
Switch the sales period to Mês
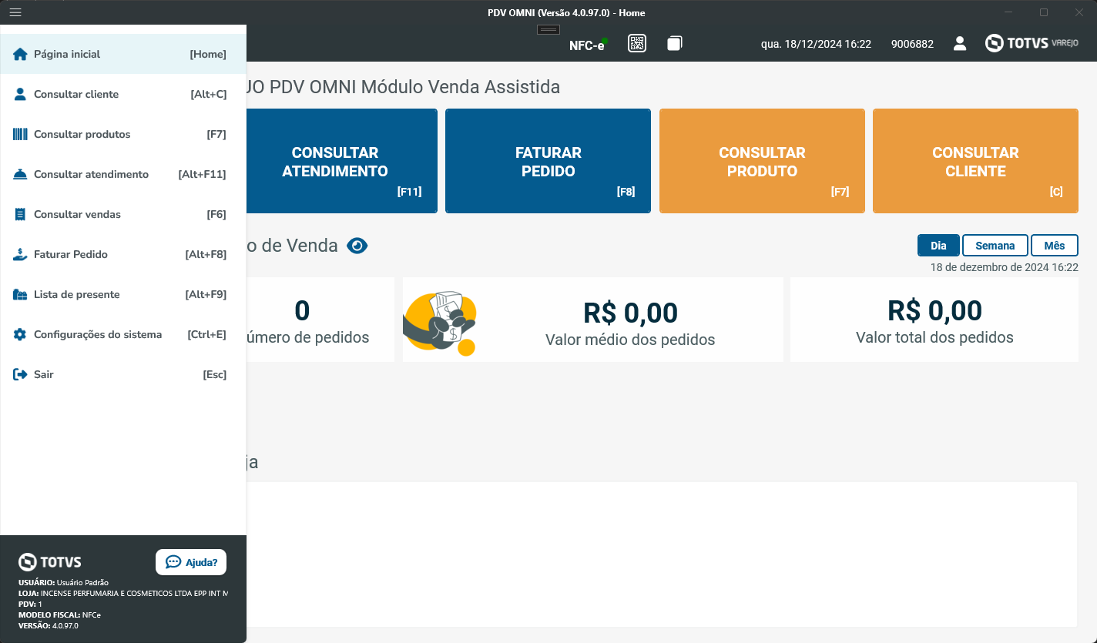pyautogui.click(x=1054, y=245)
